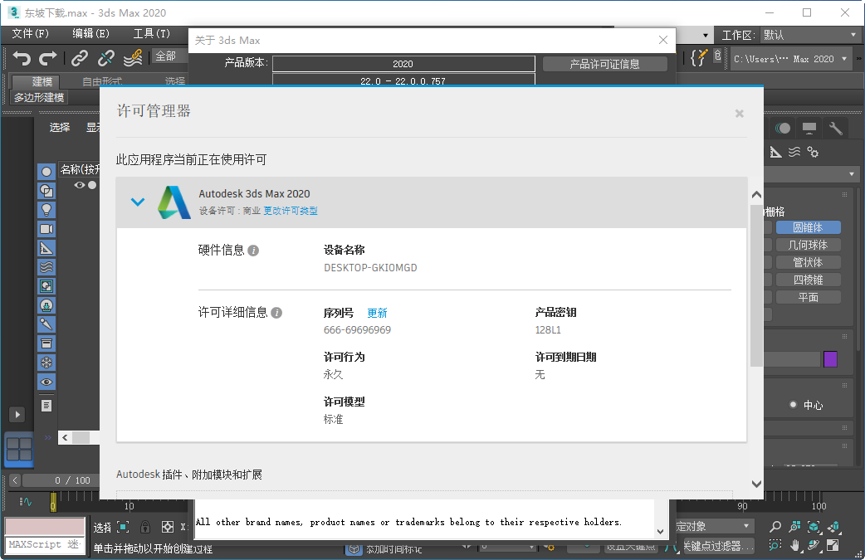The height and width of the screenshot is (560, 865).
Task: Toggle the axis lock padlock icon
Action: (145, 527)
